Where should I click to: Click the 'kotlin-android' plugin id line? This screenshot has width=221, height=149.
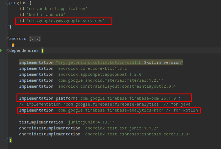42,15
